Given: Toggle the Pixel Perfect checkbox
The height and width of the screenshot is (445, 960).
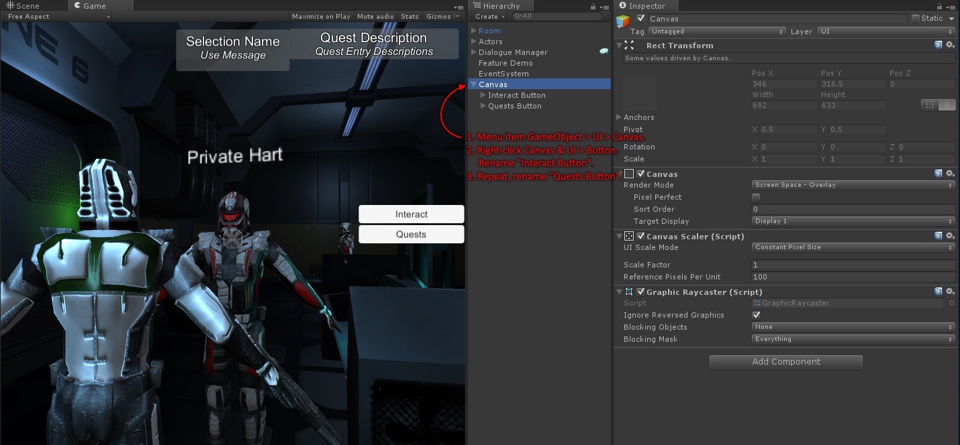Looking at the screenshot, I should tap(756, 197).
